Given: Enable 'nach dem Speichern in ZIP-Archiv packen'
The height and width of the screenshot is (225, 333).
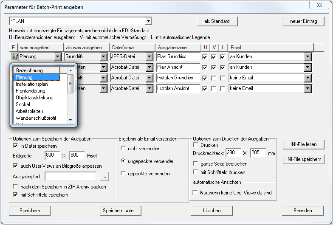Looking at the screenshot, I should tap(15, 187).
